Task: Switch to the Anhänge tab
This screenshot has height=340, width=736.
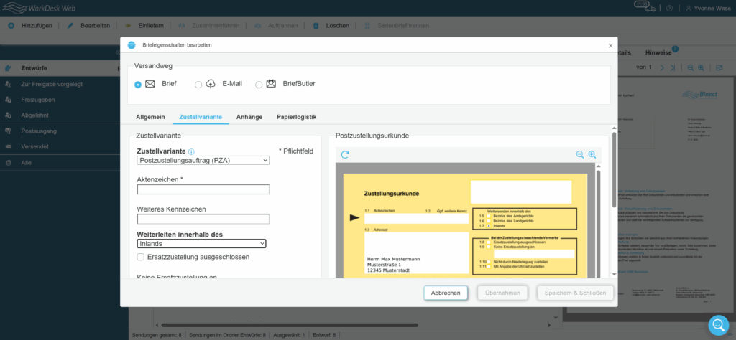Action: pos(249,117)
